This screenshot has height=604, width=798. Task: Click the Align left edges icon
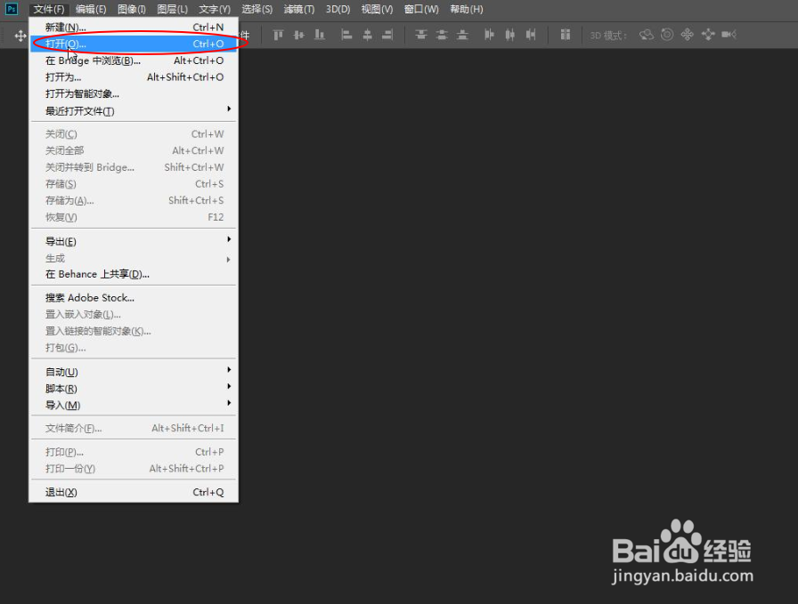click(346, 35)
